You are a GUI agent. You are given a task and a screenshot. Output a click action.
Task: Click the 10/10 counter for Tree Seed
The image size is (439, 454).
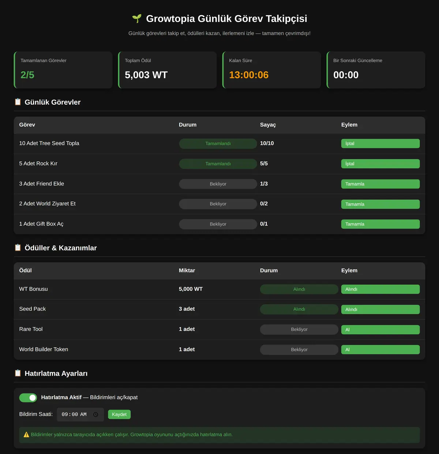tap(267, 143)
